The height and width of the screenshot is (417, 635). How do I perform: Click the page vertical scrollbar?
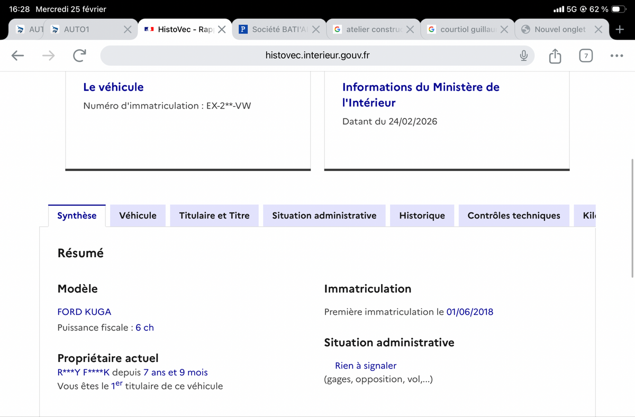[632, 217]
